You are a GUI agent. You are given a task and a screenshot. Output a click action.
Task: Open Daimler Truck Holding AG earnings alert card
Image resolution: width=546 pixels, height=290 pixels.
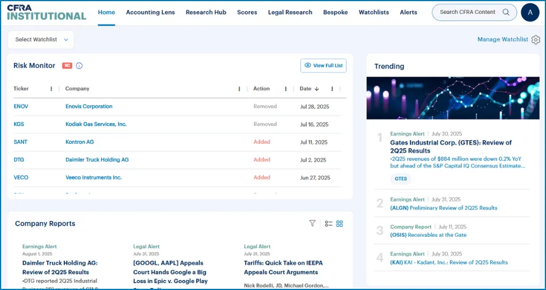(60, 267)
